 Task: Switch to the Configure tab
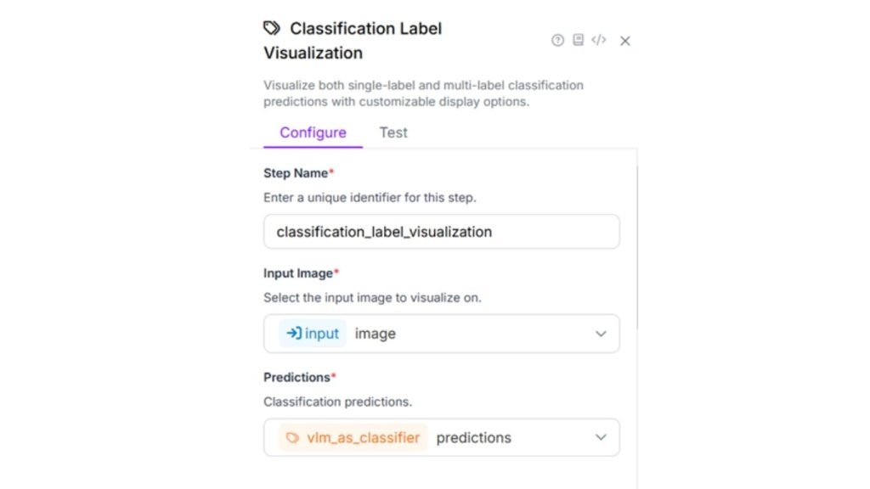313,132
